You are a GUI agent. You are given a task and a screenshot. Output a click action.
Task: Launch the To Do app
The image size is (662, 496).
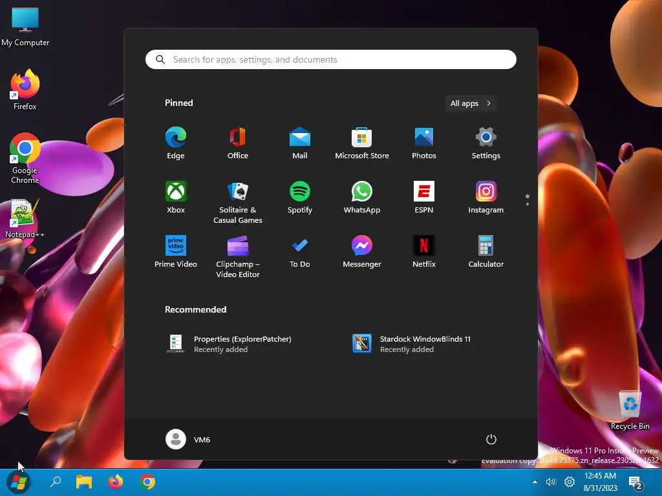300,252
